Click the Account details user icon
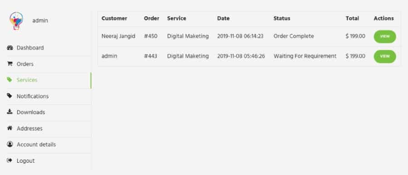Viewport: 408px width, 175px height. point(10,144)
